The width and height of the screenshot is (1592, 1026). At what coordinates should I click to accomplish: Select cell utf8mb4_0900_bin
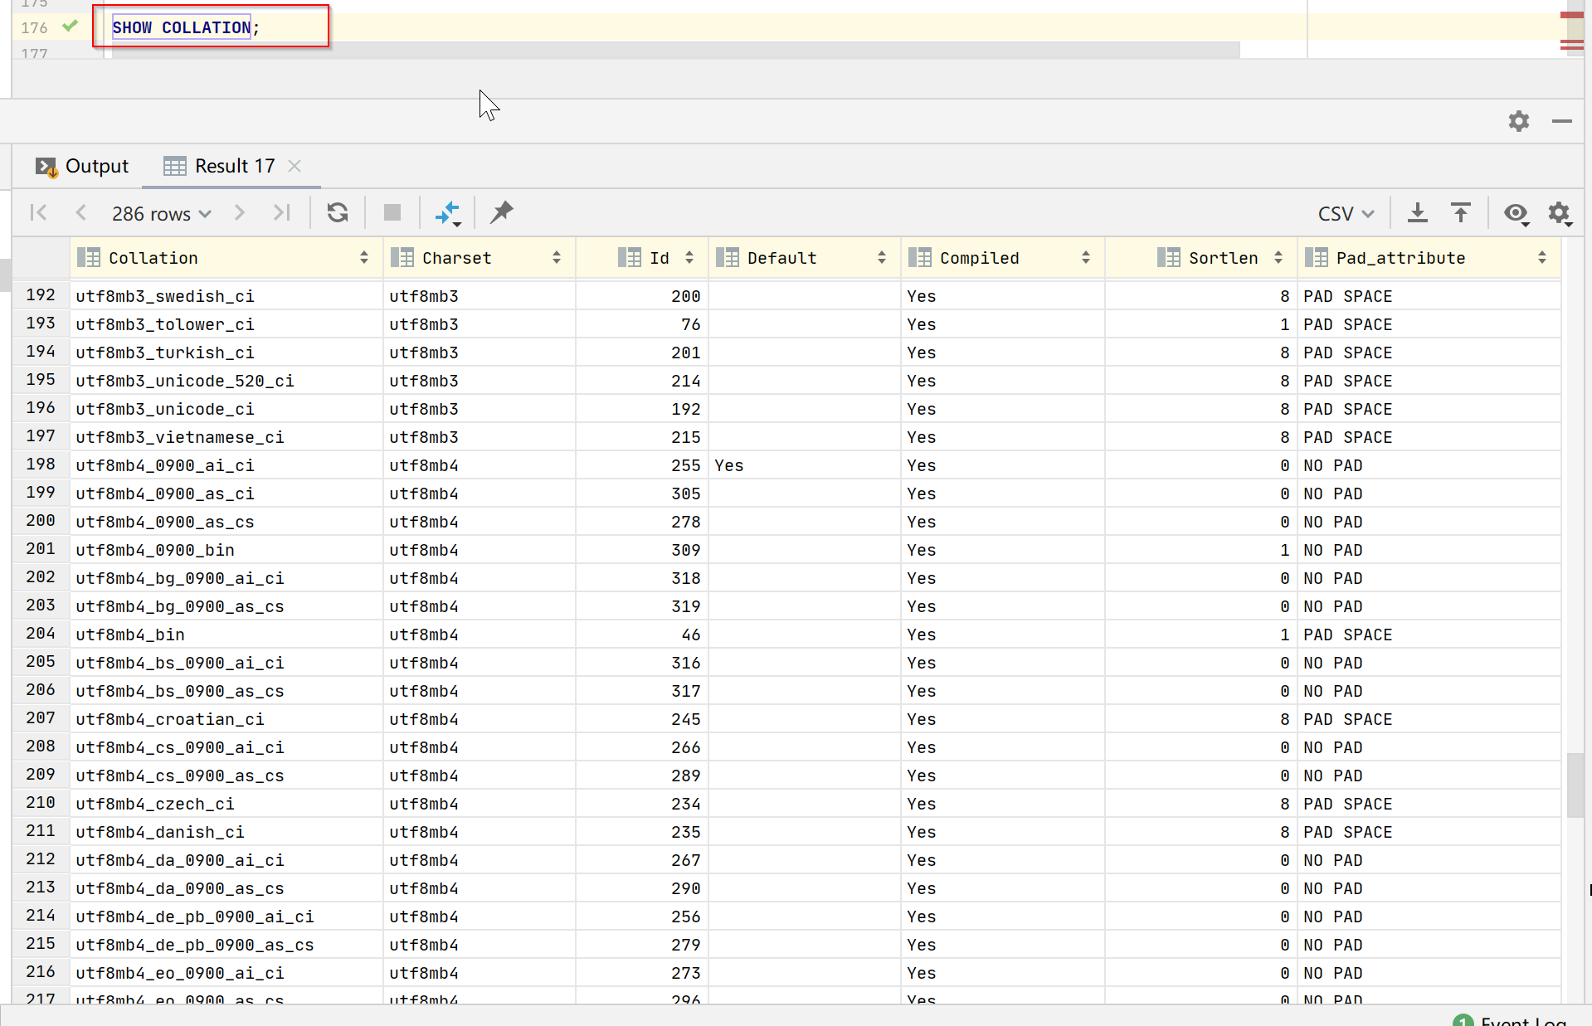point(226,550)
